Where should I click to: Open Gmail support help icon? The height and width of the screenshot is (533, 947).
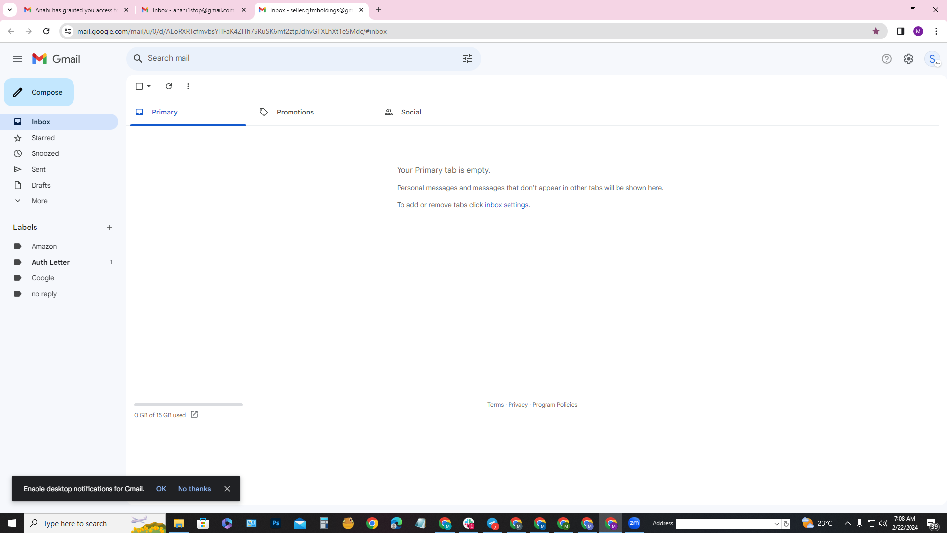tap(887, 59)
